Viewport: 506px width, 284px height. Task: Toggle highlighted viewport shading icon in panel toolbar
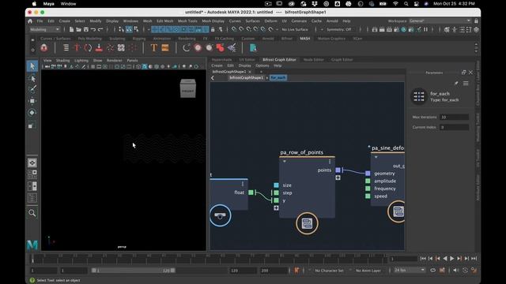[x=145, y=66]
